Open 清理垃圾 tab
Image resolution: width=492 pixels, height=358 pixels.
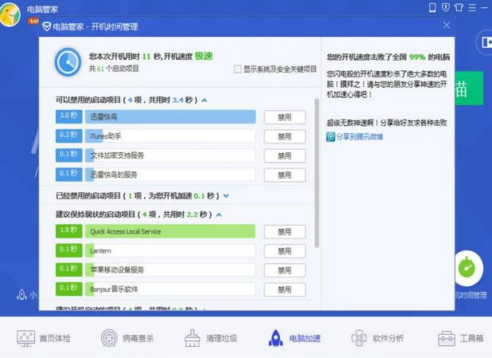coord(210,339)
